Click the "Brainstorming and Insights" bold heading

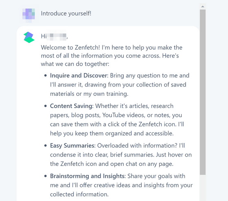click(x=87, y=176)
